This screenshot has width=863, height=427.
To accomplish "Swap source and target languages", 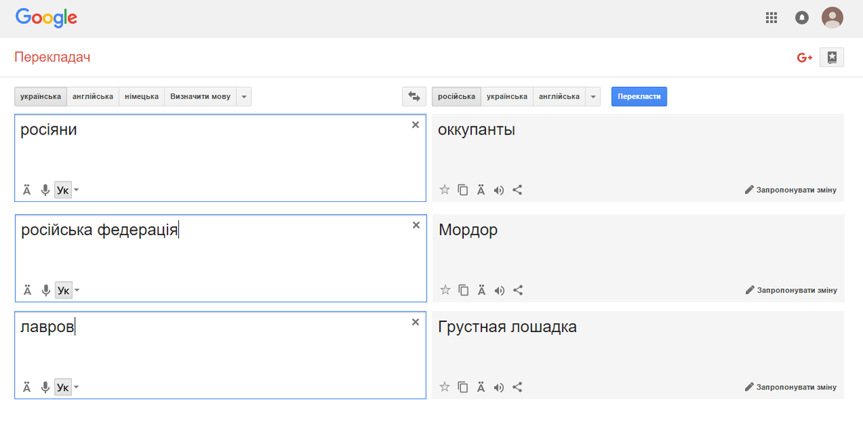I will tap(414, 96).
